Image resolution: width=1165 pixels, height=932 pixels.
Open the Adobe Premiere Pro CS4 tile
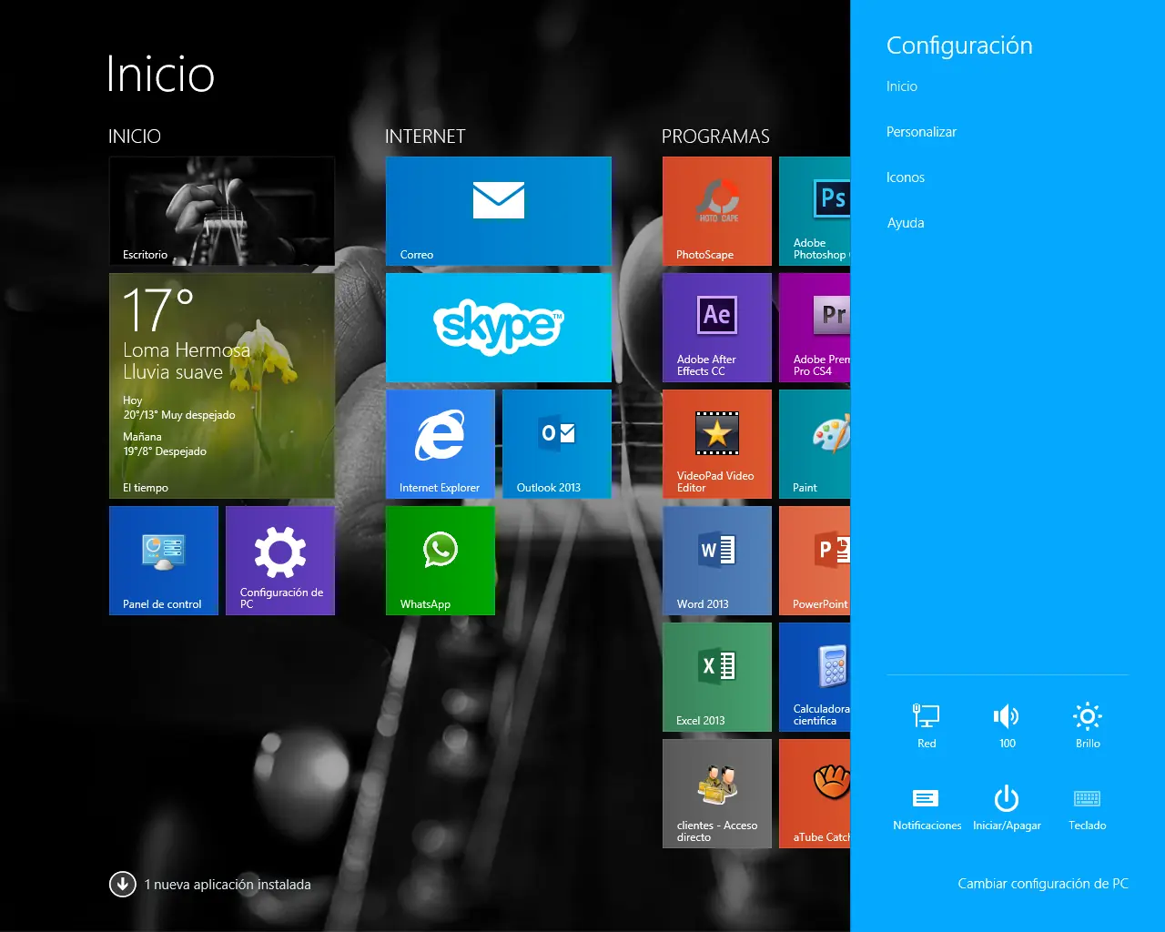click(x=815, y=328)
